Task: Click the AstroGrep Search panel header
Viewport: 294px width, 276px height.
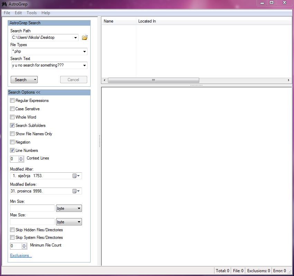Action: click(x=49, y=23)
